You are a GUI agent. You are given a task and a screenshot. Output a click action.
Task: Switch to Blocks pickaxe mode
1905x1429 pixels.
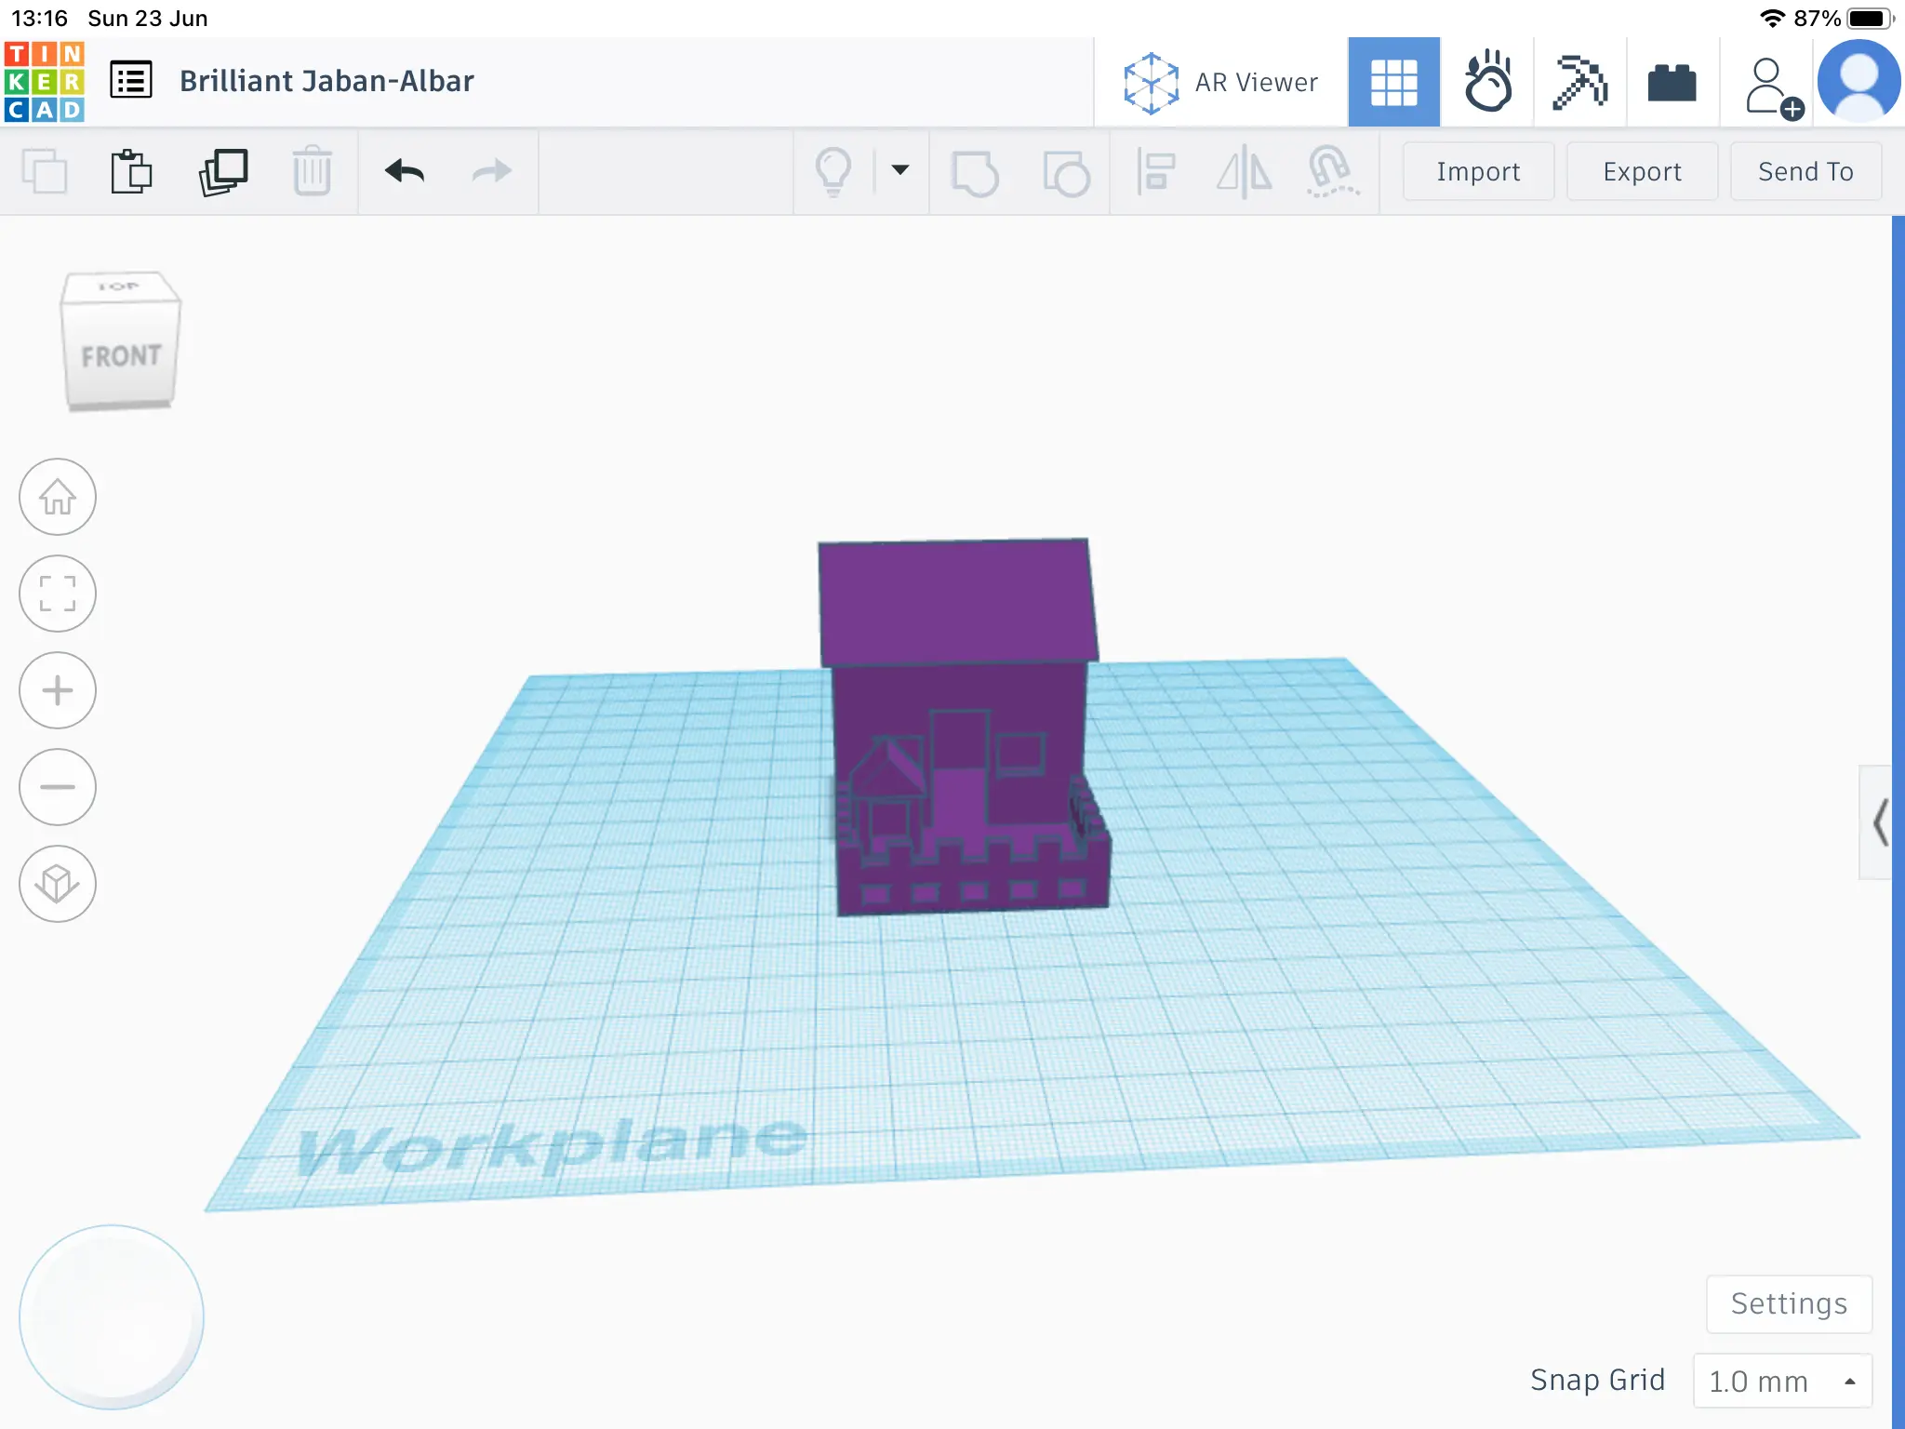(x=1579, y=82)
